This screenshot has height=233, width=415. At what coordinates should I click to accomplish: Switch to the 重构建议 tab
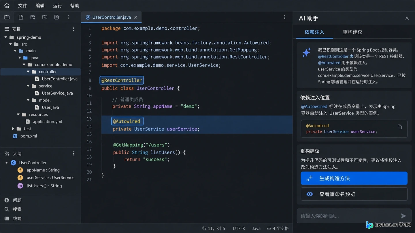tap(352, 32)
